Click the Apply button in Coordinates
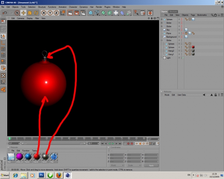Viewport: 224px width, 179px height. pyautogui.click(x=151, y=166)
